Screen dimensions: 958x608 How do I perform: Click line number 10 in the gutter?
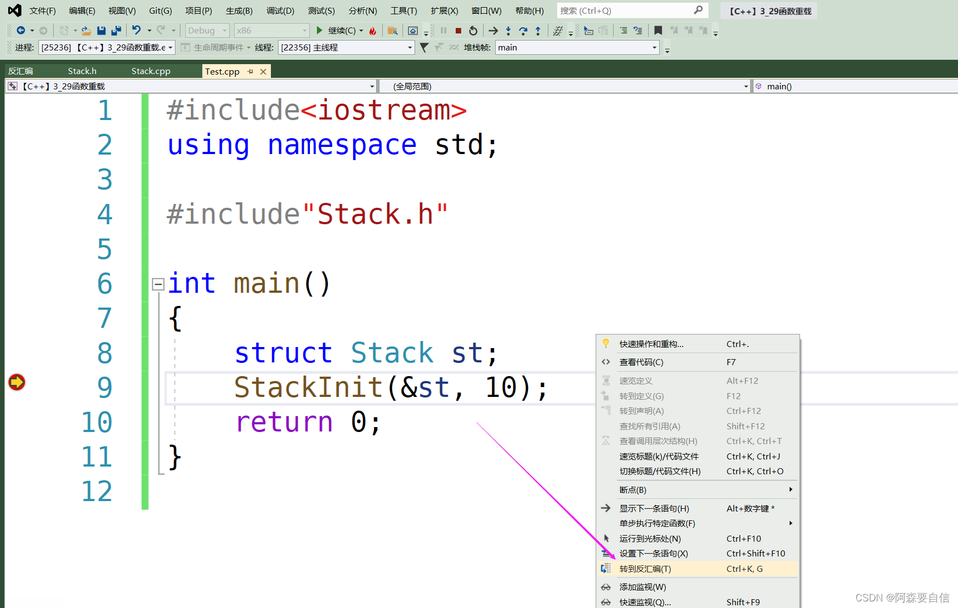pyautogui.click(x=97, y=423)
